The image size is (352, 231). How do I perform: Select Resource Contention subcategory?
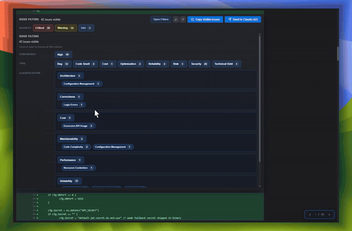pos(79,168)
